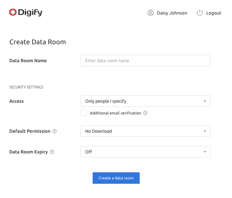
Task: Click the user profile avatar icon
Action: [151, 13]
